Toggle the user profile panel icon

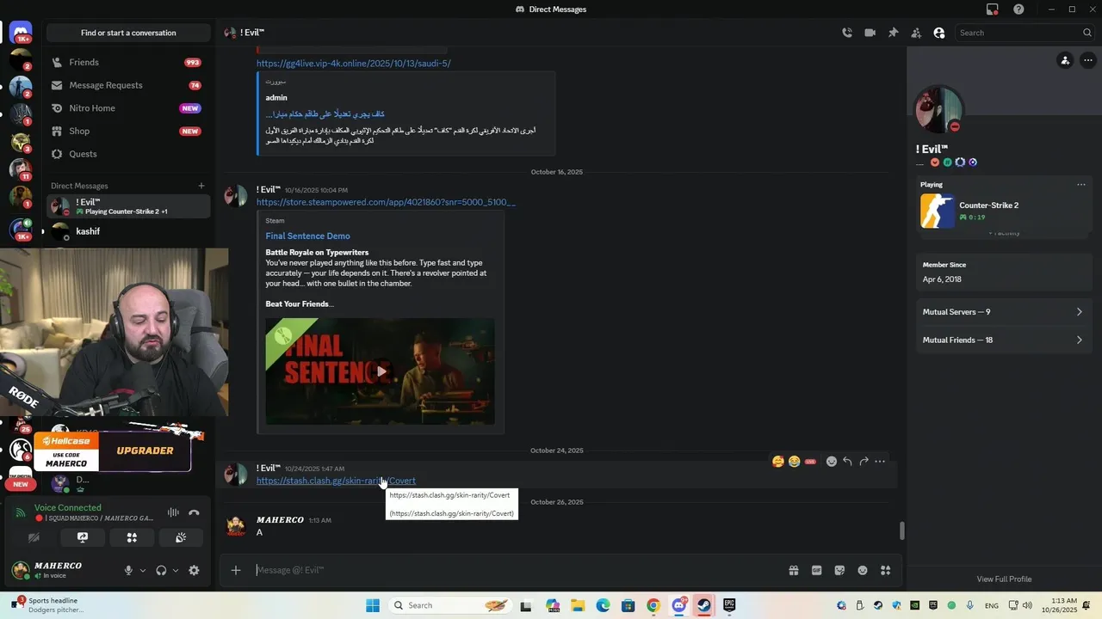(x=939, y=33)
